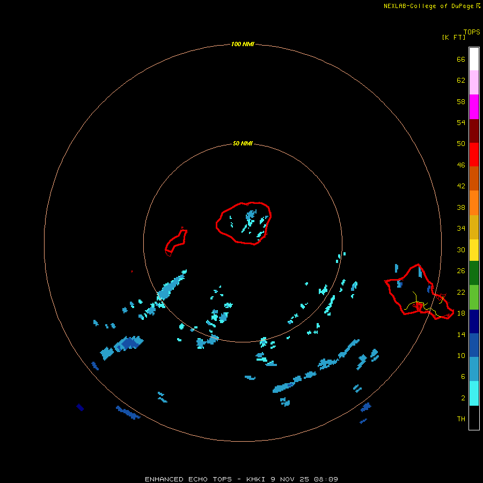Select the light green legend swatch
Image resolution: width=483 pixels, height=483 pixels.
tap(474, 297)
